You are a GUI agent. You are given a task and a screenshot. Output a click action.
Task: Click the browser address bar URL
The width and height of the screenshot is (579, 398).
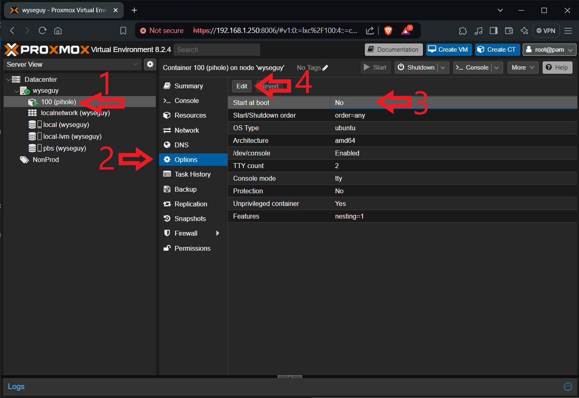coord(275,31)
